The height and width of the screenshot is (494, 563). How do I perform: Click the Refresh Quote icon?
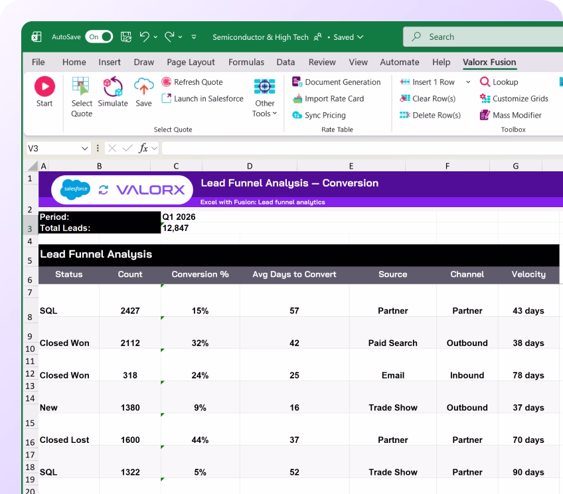point(166,82)
